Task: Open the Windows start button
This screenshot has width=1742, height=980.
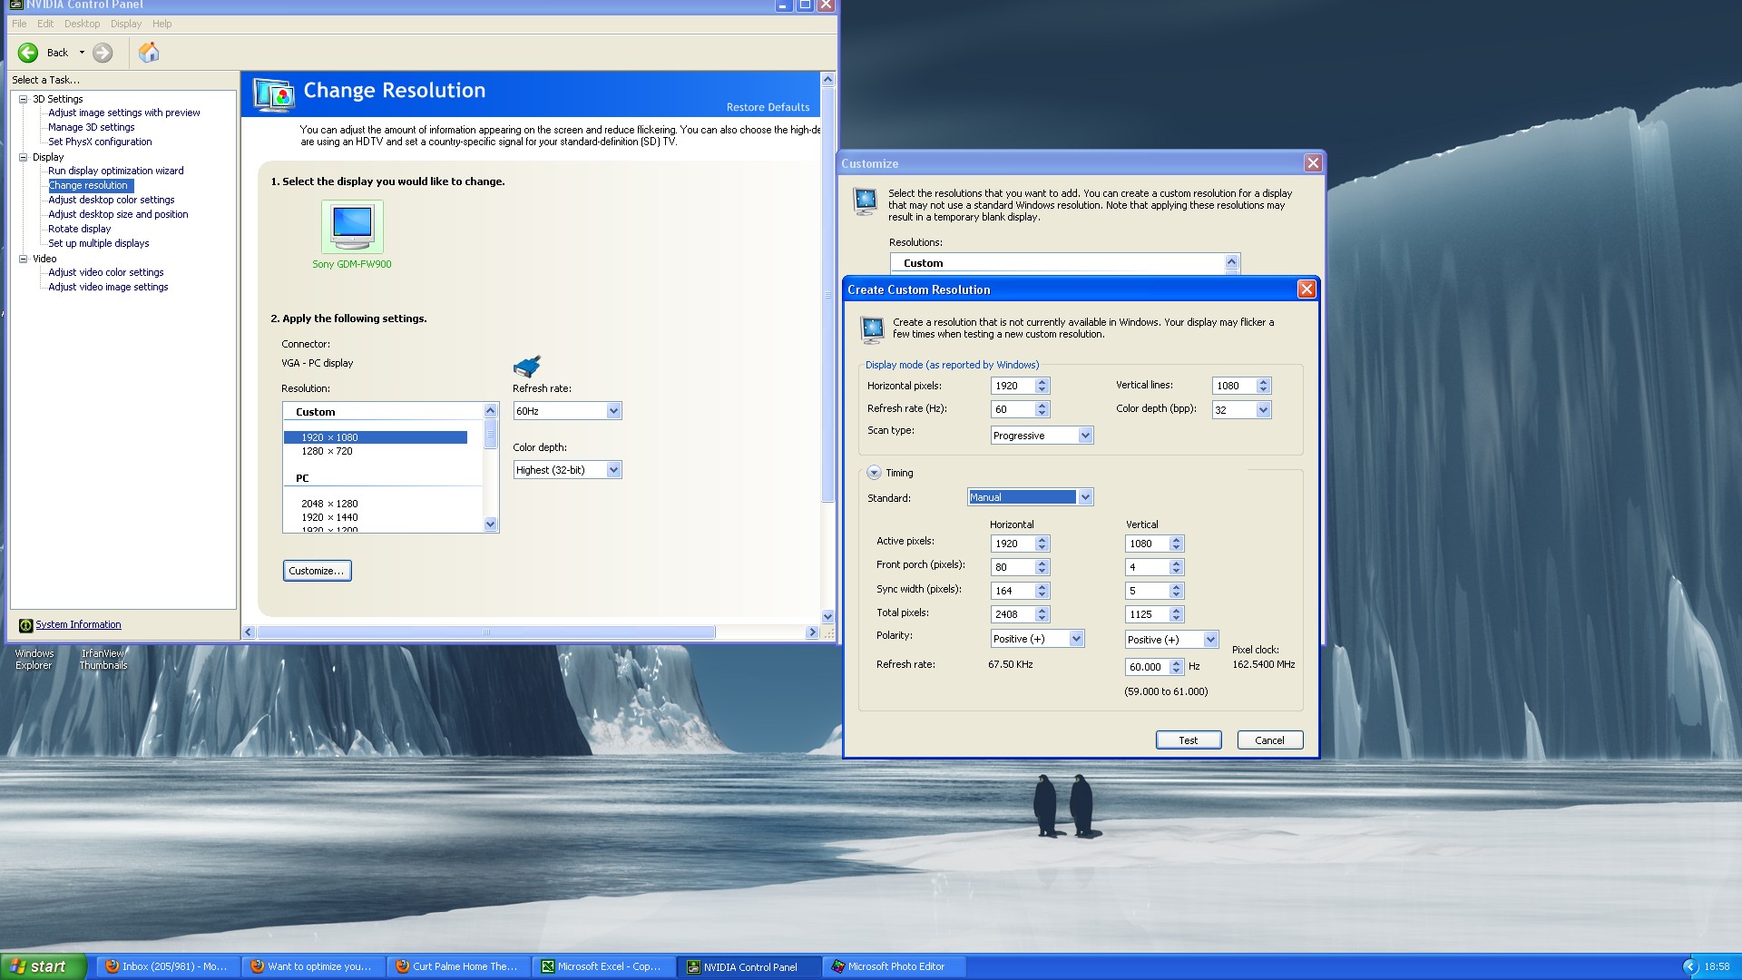Action: point(44,966)
